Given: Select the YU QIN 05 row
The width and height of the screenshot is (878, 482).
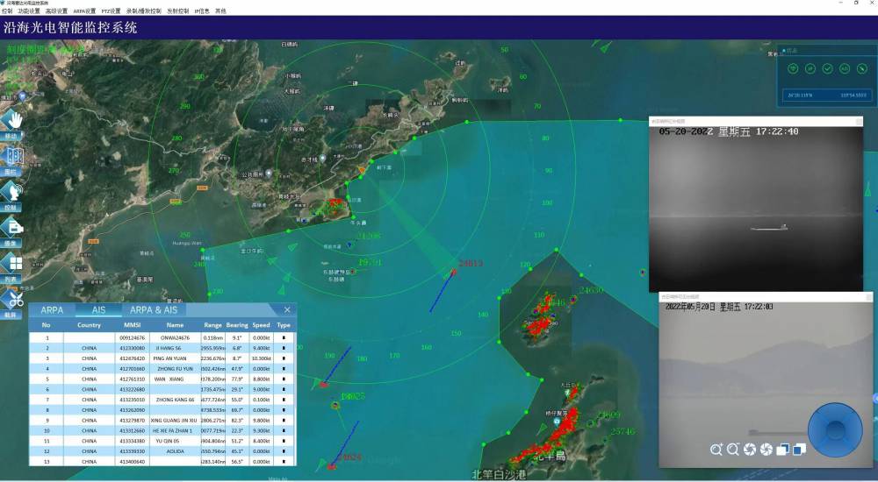Looking at the screenshot, I should coord(162,441).
